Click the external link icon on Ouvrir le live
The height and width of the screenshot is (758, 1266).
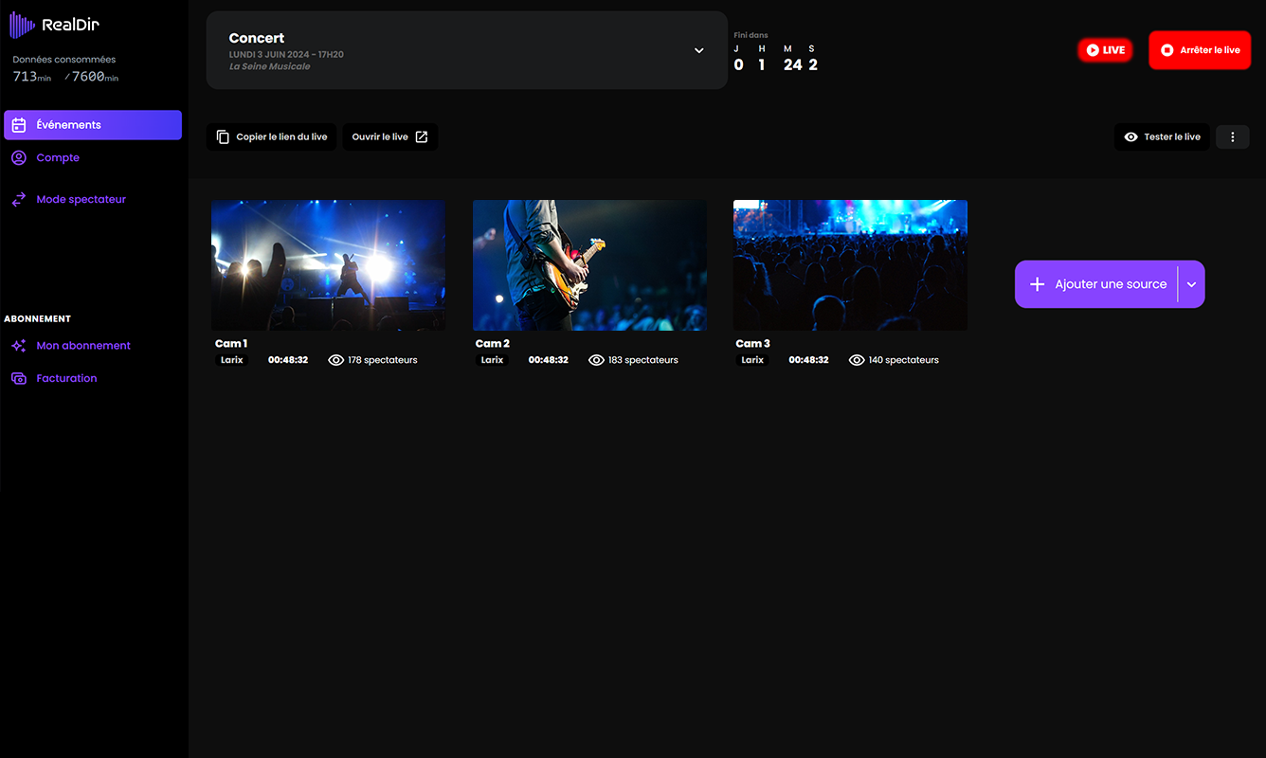[422, 137]
